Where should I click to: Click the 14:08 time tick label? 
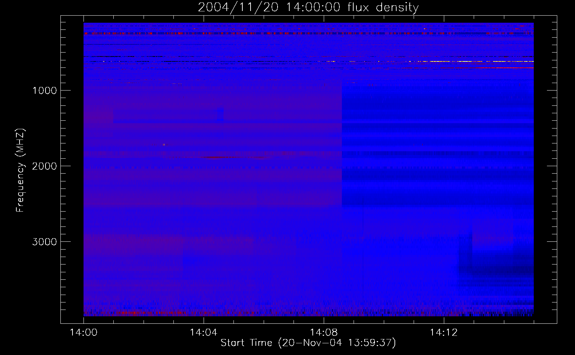pyautogui.click(x=323, y=333)
